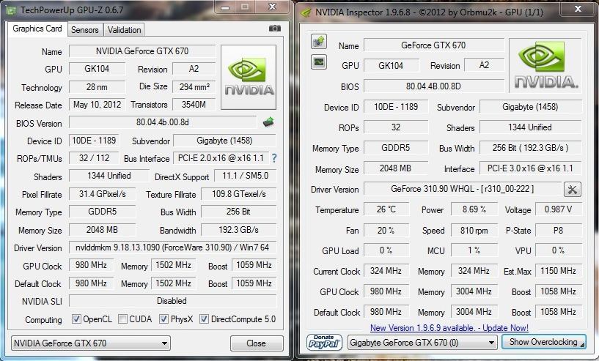The image size is (599, 361).
Task: Toggle the OpenCL checkbox
Action: [76, 319]
